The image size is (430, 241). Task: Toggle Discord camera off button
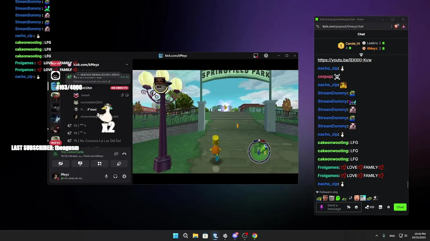click(61, 164)
